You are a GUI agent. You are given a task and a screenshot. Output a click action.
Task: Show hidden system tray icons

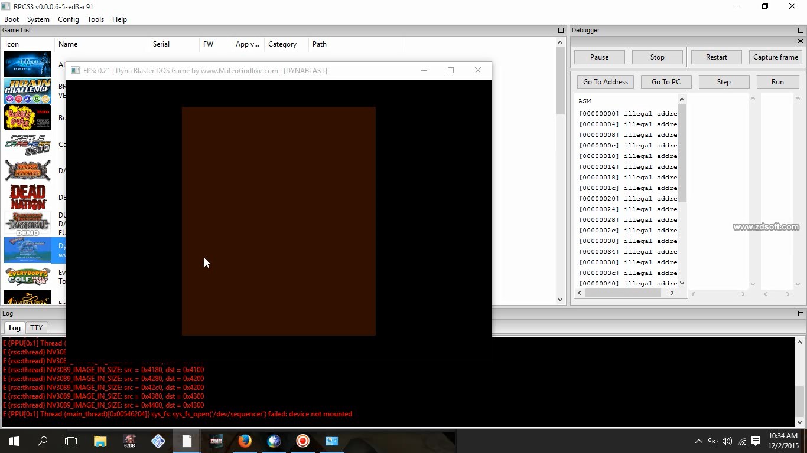click(698, 441)
